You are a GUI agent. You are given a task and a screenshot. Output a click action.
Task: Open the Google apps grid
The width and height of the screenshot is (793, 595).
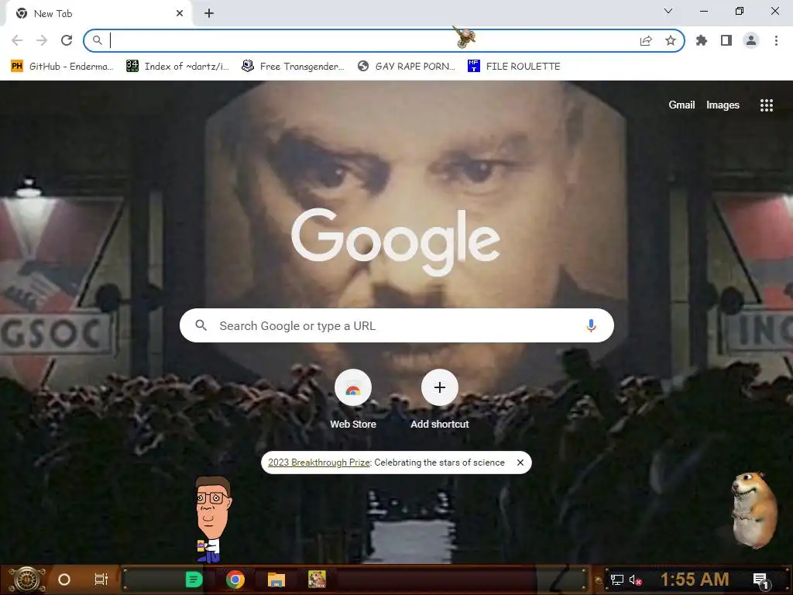(x=766, y=105)
